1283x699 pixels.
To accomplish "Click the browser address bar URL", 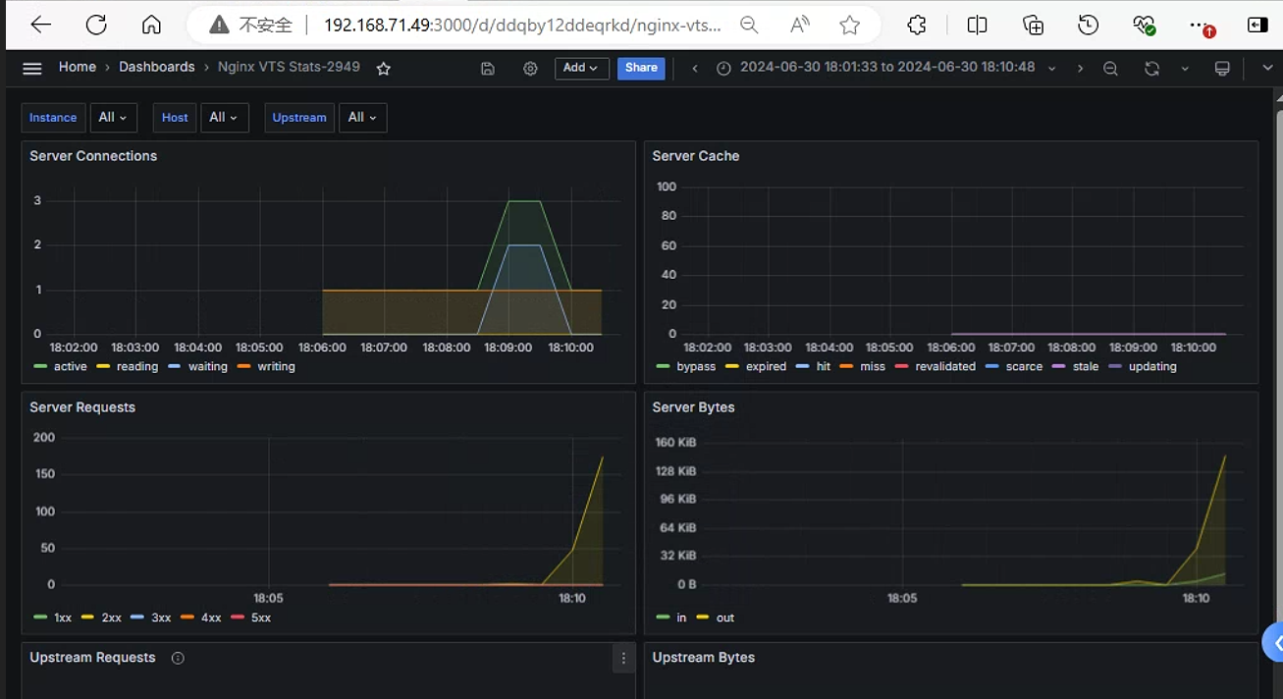I will pos(522,25).
